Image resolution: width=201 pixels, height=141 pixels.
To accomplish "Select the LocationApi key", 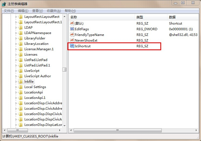I will [34, 92].
